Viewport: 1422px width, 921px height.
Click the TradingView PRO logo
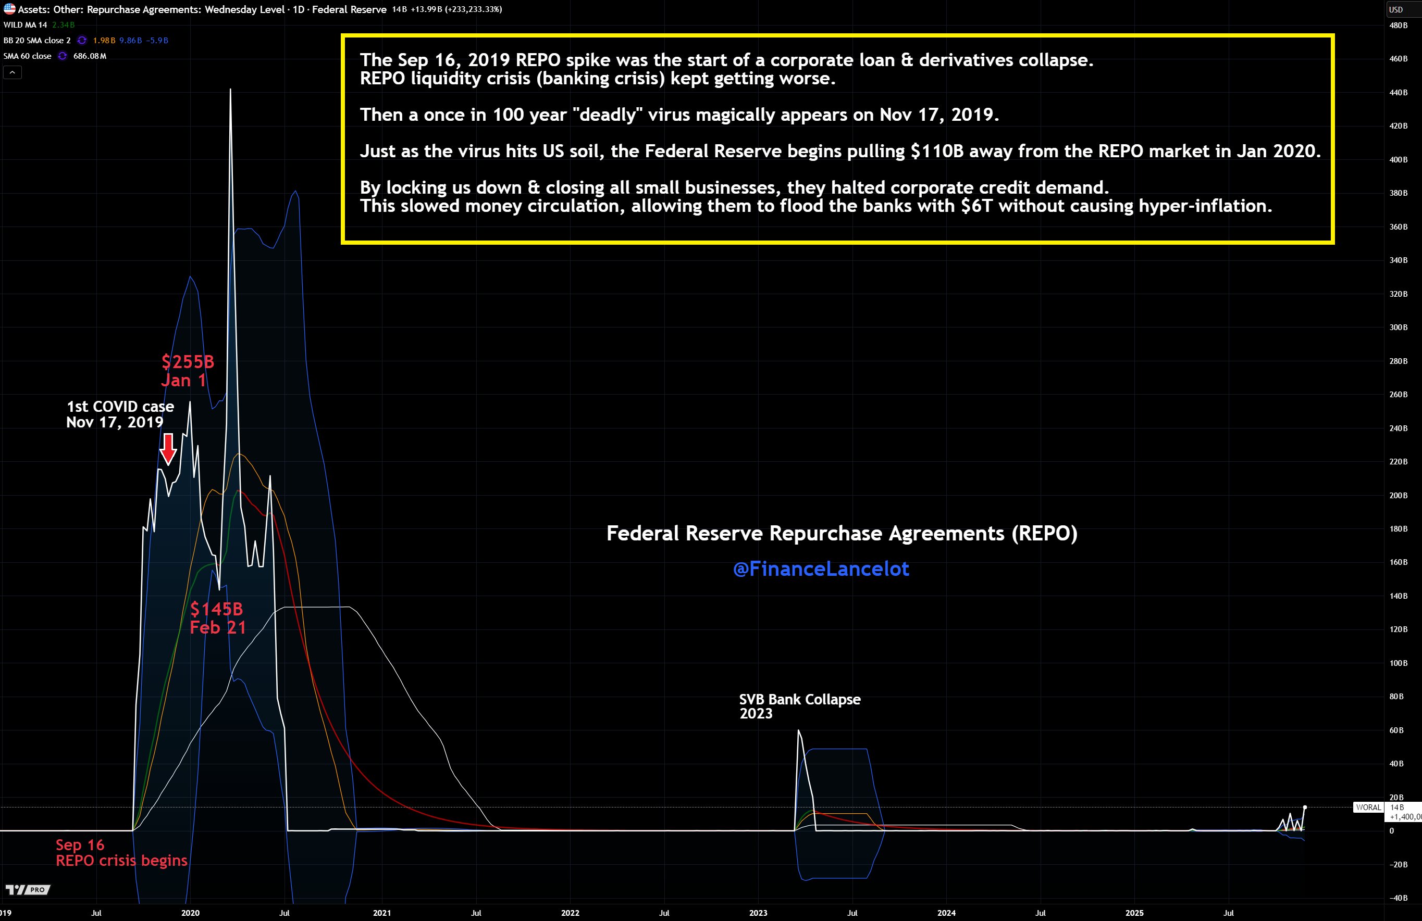[28, 890]
